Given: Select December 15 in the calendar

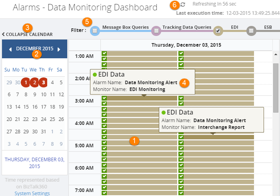Looking at the screenshot, I should [26, 107].
